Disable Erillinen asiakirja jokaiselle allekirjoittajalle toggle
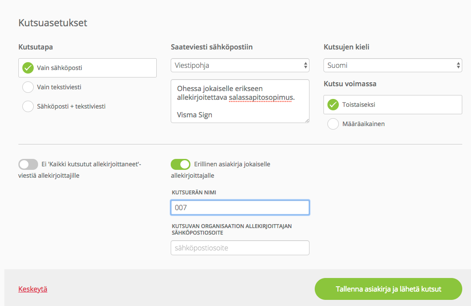The height and width of the screenshot is (306, 471). tap(180, 164)
